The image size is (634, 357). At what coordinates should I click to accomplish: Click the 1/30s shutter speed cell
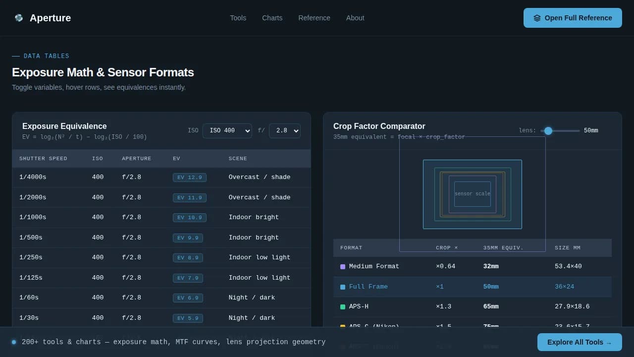point(29,318)
